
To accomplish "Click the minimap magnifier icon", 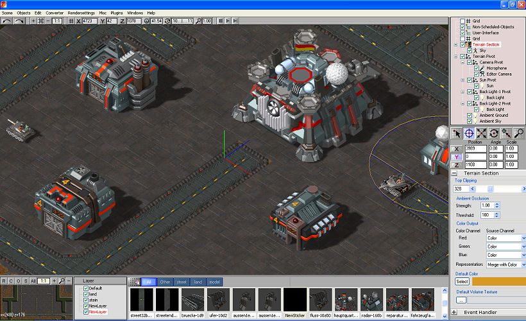I will (x=62, y=281).
